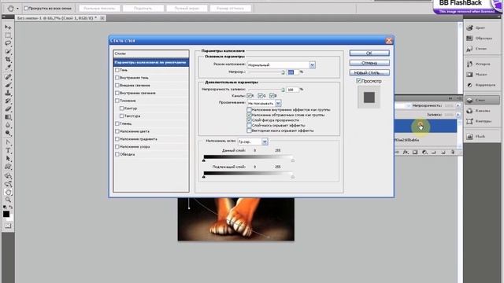Screen dimensions: 504x283
Task: Select the Horizontal Type tool
Action: coord(8,150)
